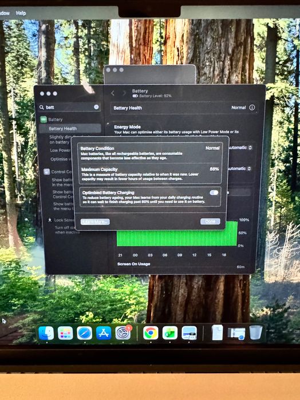Click the Control Centre sidebar icon
This screenshot has height=400, width=300.
(47, 172)
